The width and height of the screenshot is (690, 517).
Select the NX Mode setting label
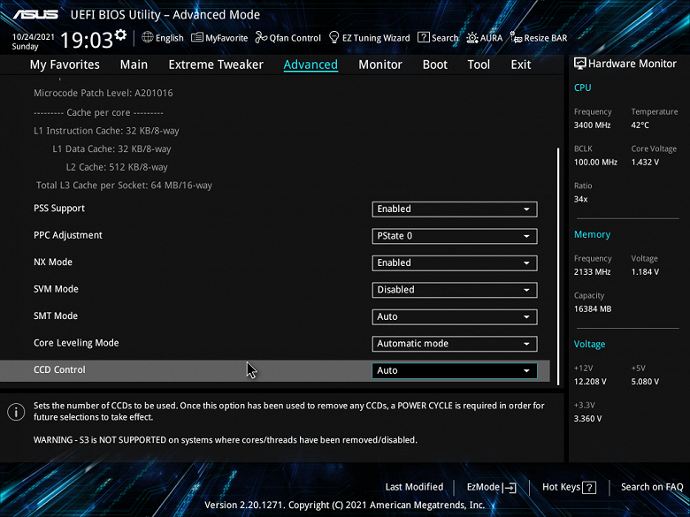click(53, 262)
